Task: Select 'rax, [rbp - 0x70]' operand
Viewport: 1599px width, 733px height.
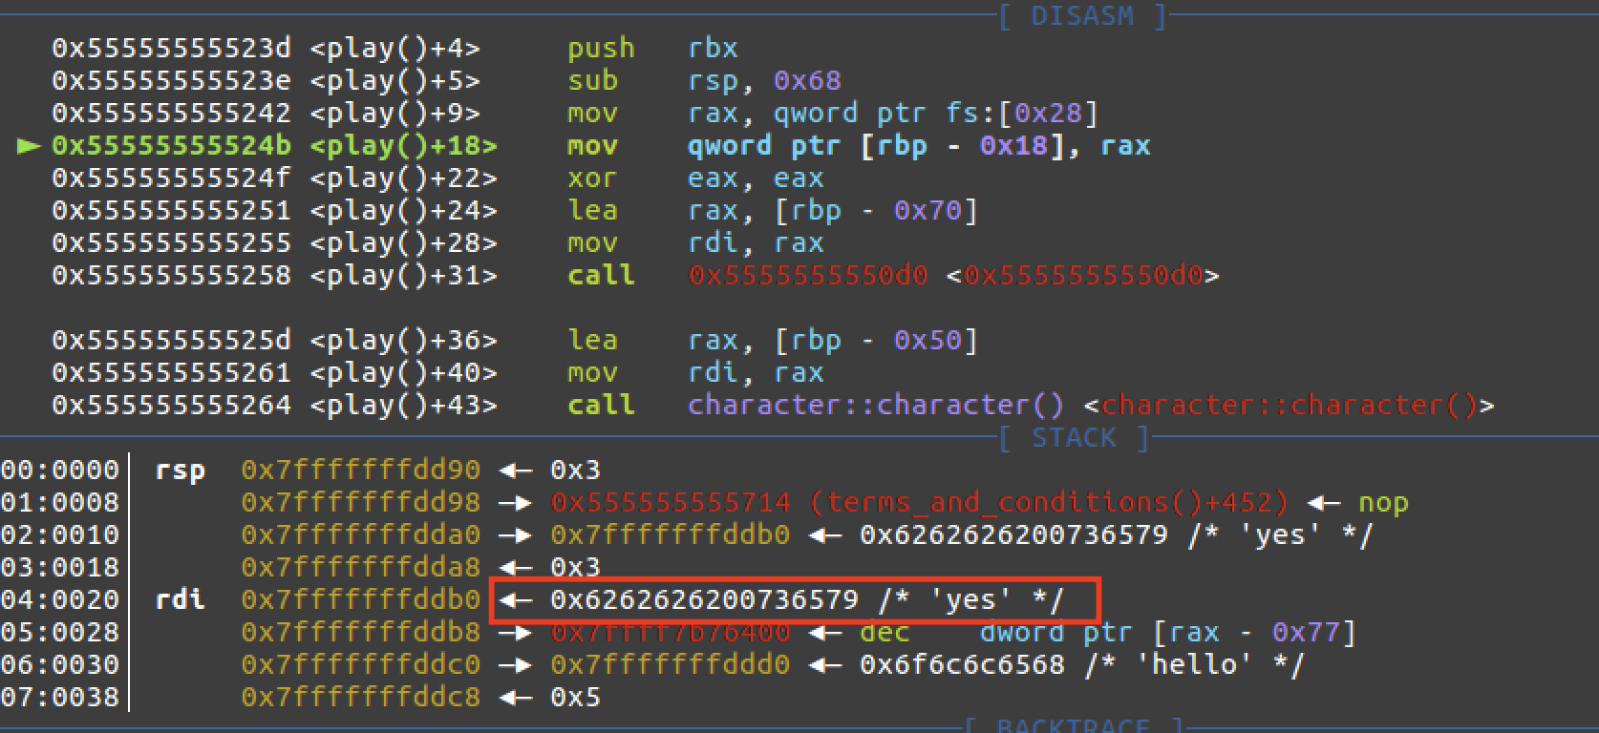Action: [833, 210]
